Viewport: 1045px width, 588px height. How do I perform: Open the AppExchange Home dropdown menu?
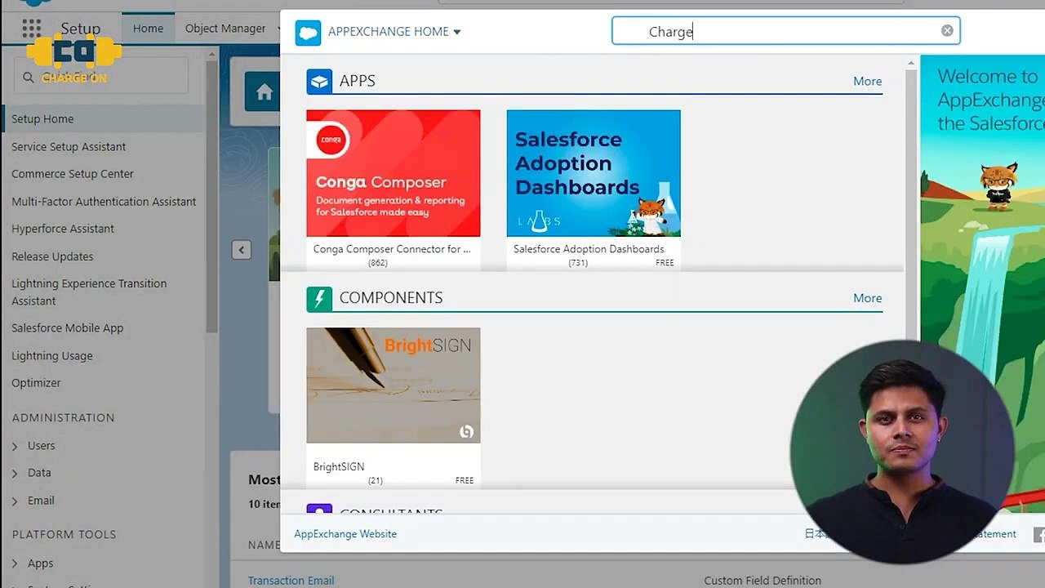[394, 32]
